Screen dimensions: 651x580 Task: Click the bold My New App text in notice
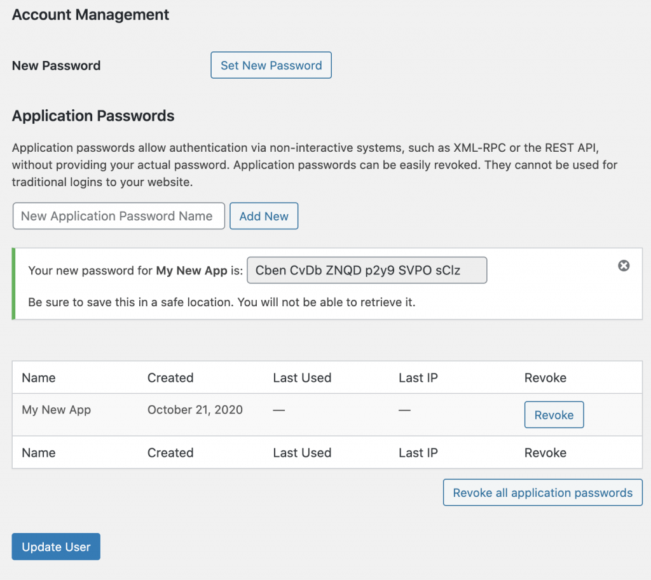[x=191, y=271]
